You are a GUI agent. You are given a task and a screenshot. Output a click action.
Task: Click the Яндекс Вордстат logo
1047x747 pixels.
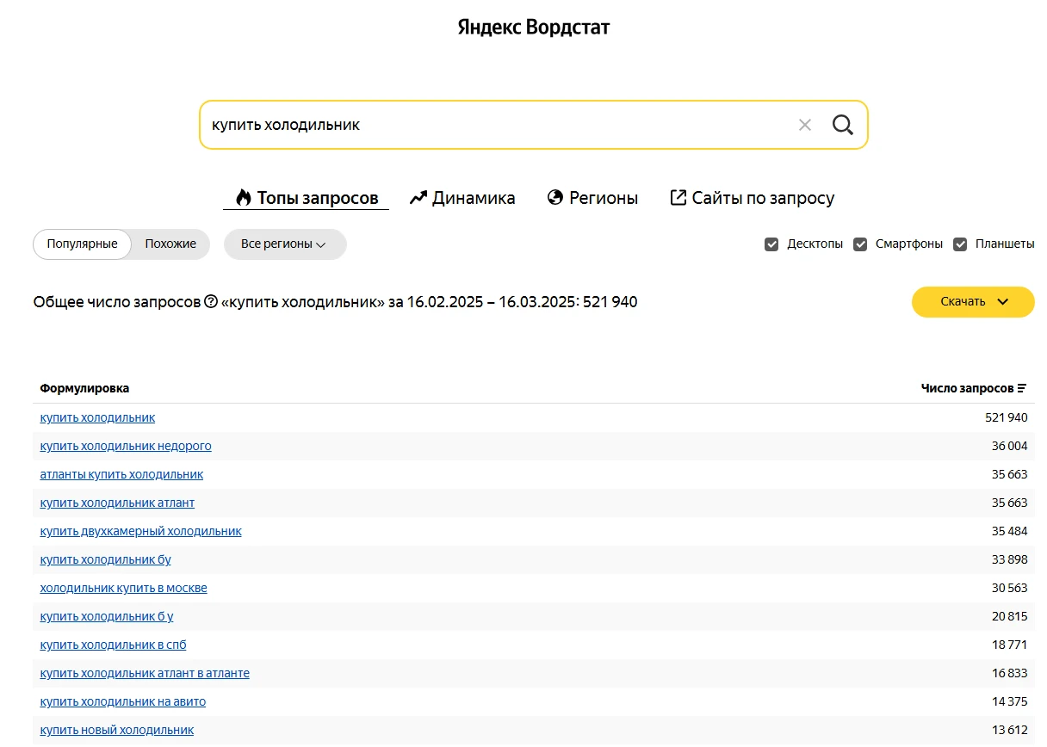pos(533,28)
